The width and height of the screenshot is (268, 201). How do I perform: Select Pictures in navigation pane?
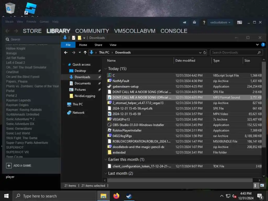click(80, 90)
